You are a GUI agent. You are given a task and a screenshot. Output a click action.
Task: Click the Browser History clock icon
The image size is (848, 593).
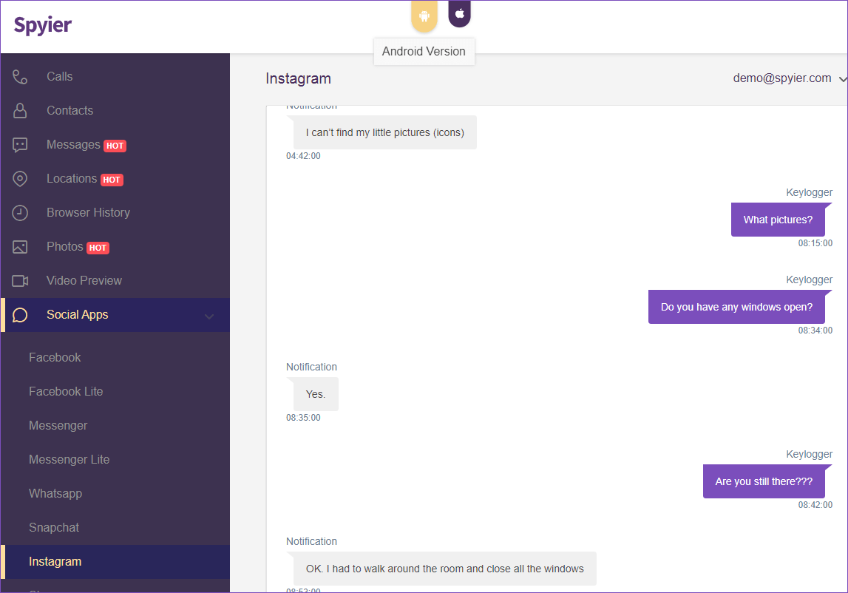click(20, 213)
